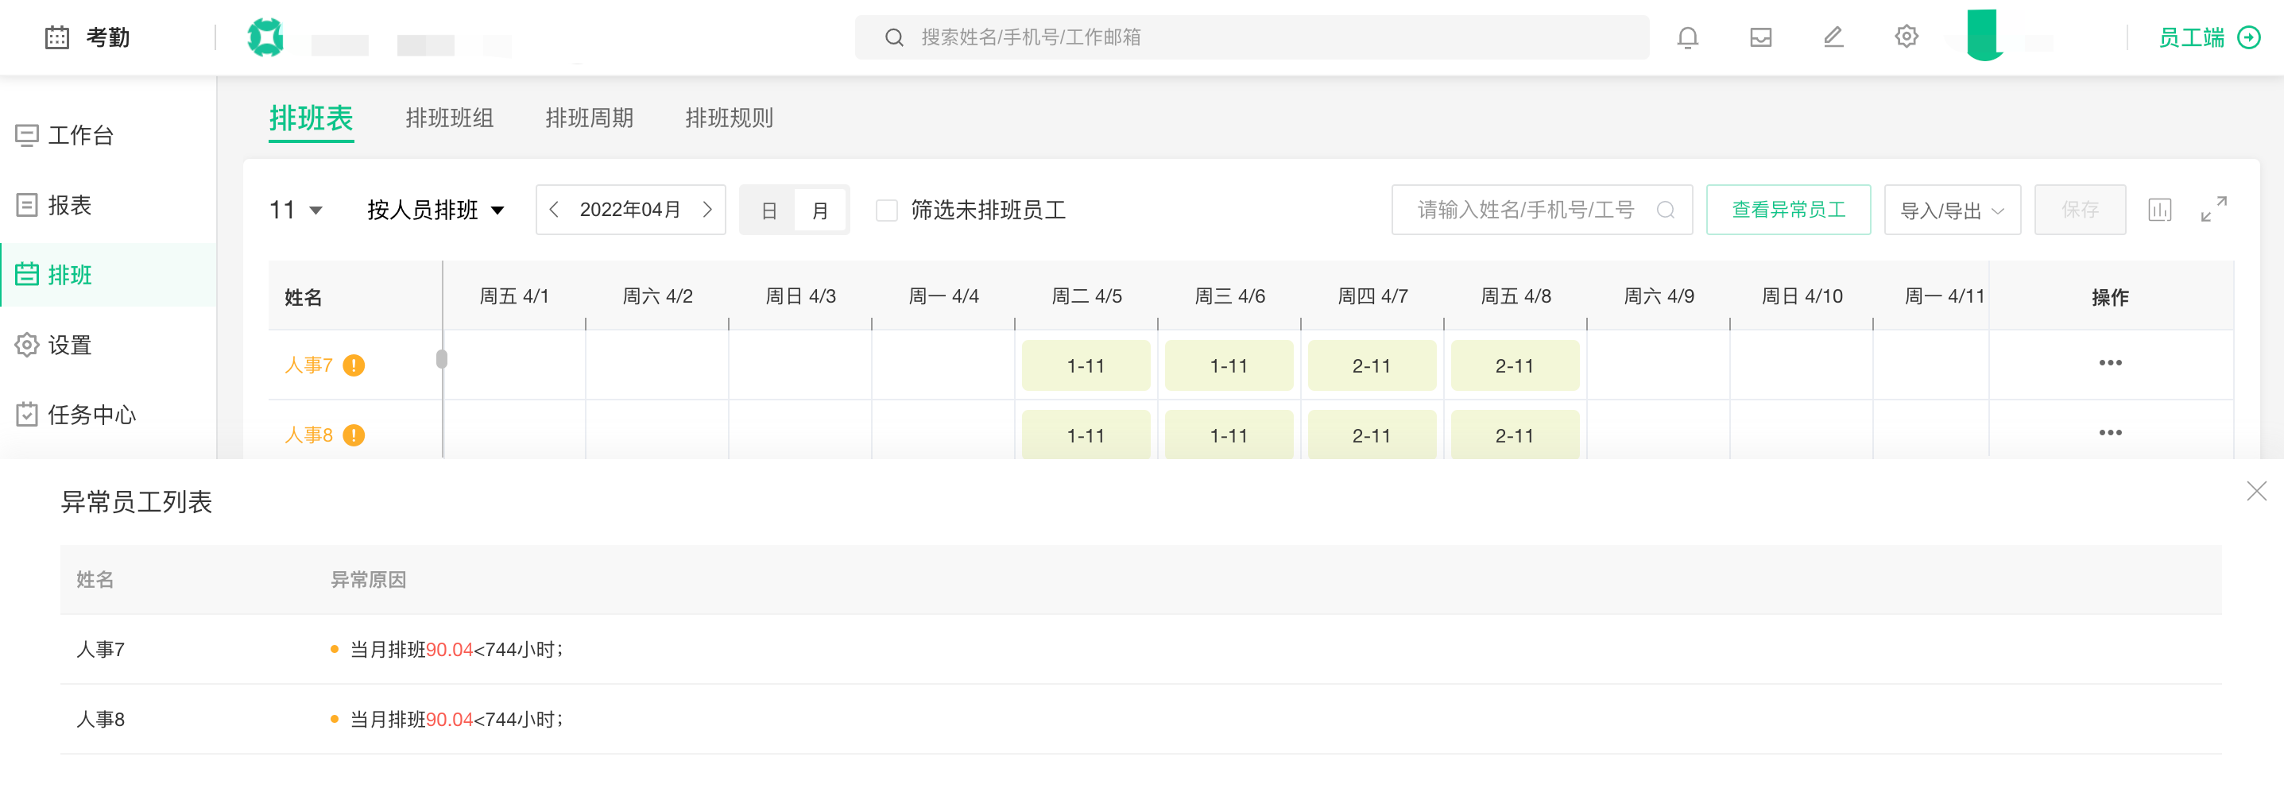
Task: Open the 排班规则 tab
Action: point(729,118)
